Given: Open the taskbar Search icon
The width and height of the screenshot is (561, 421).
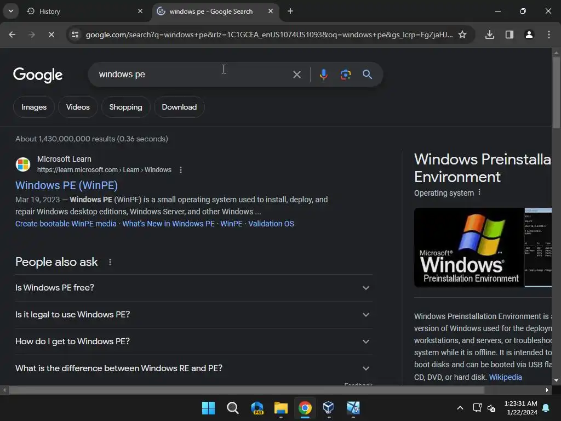Looking at the screenshot, I should coord(232,408).
